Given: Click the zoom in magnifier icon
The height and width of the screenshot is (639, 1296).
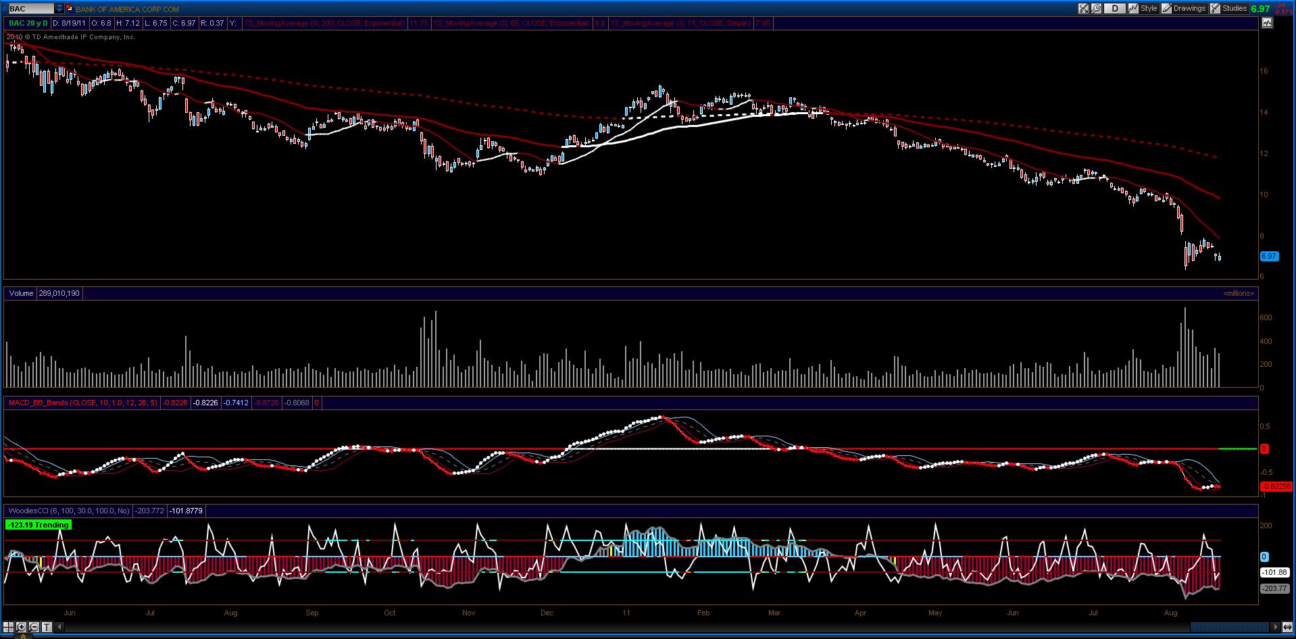Looking at the screenshot, I should pos(21,627).
